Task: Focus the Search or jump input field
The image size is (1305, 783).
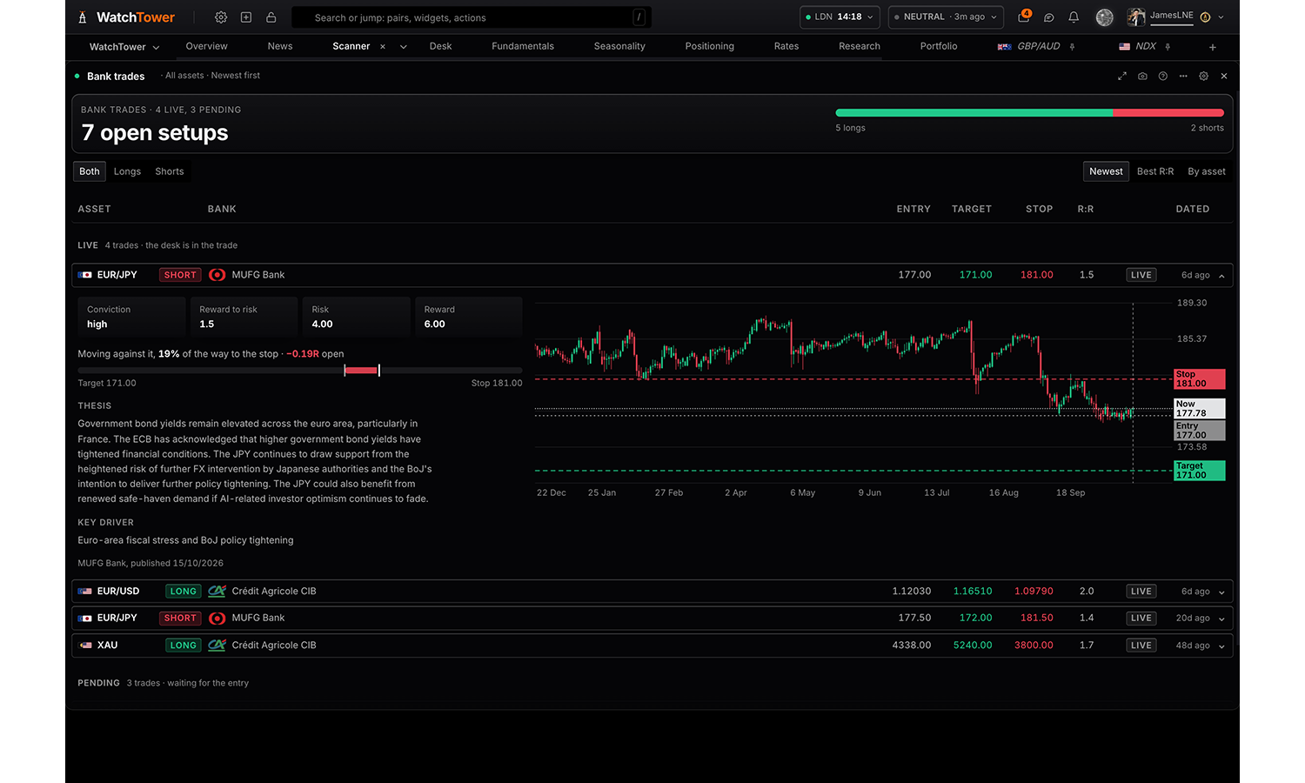Action: (471, 17)
